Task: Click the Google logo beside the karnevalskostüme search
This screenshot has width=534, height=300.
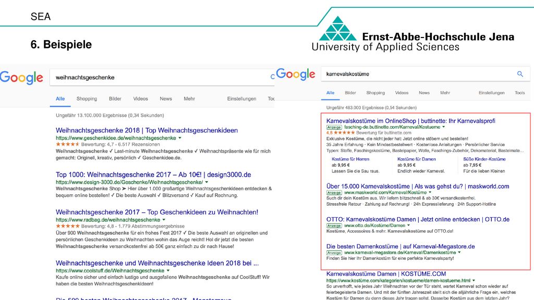Action: [296, 74]
